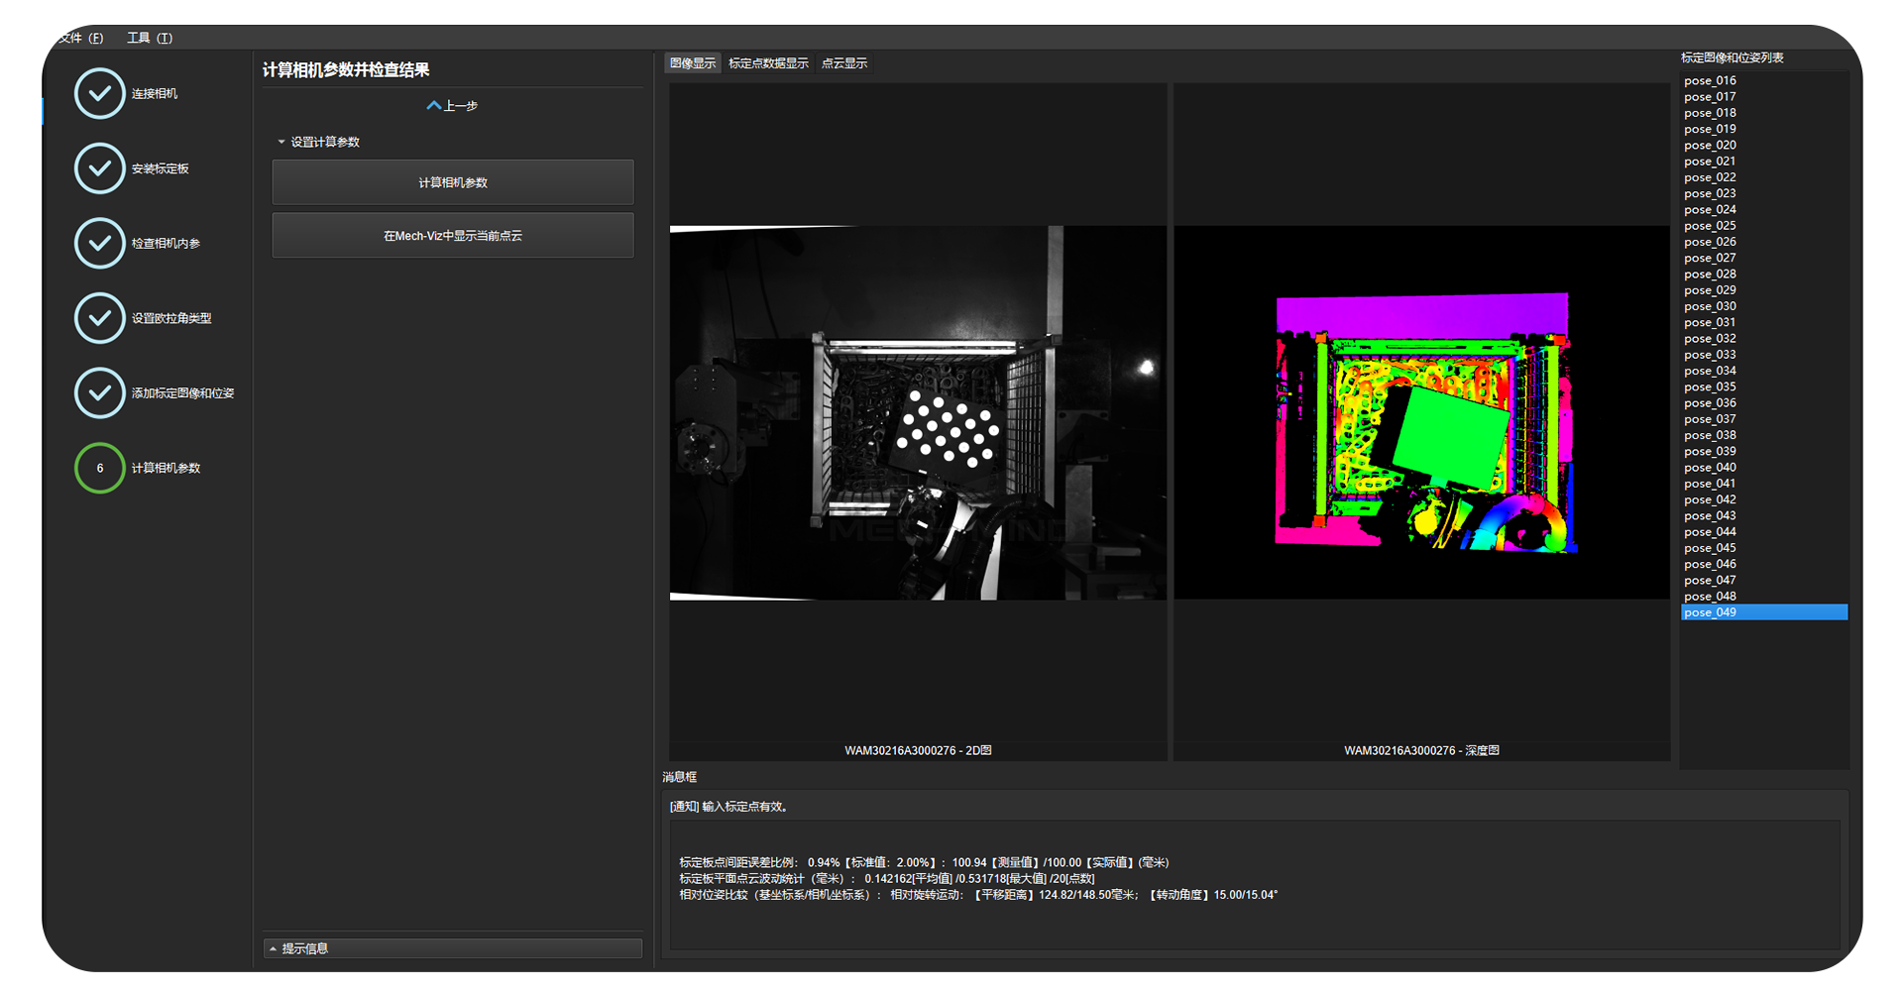
Task: Select pose_028 in the pose list
Action: [1764, 274]
